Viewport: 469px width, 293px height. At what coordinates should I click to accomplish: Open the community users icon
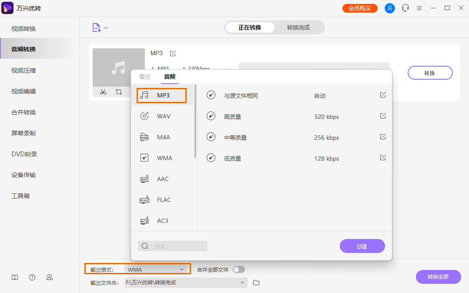click(x=50, y=277)
